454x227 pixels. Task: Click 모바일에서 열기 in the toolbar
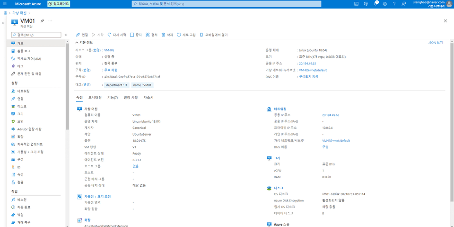point(213,35)
